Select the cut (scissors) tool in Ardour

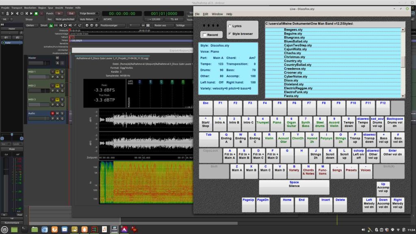(x=61, y=26)
